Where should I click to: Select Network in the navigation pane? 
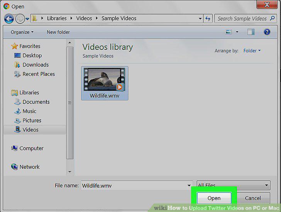[x=30, y=167]
